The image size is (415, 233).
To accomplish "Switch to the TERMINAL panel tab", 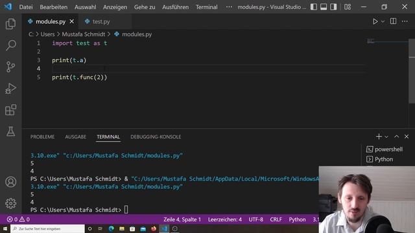I will [x=108, y=137].
